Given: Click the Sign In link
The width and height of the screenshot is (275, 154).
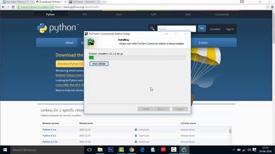Looking at the screenshot, I should pos(230,29).
